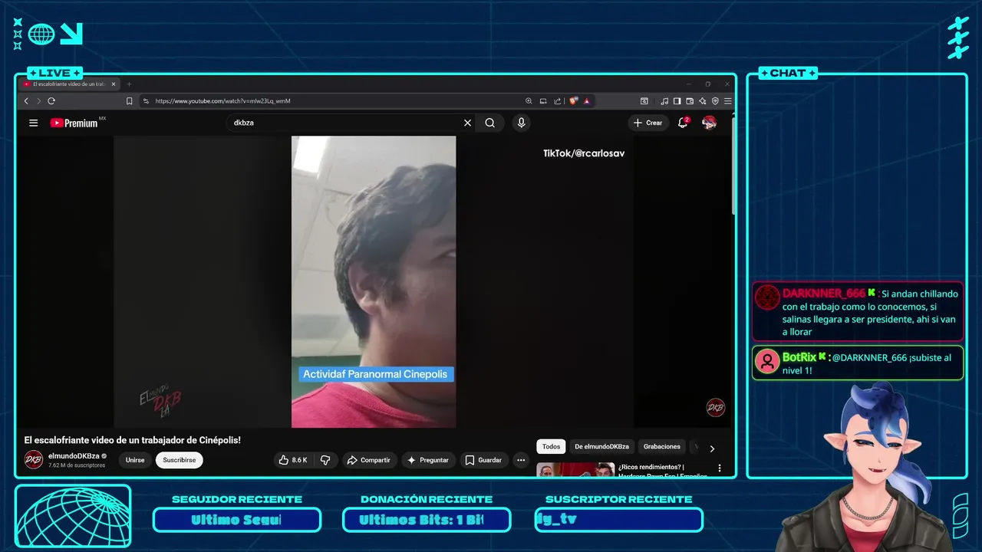Open the browser main menu

click(x=727, y=100)
